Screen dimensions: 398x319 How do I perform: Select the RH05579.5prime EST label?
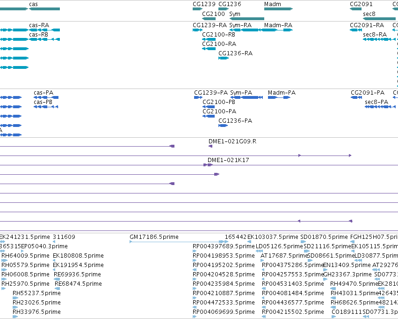tap(25, 265)
